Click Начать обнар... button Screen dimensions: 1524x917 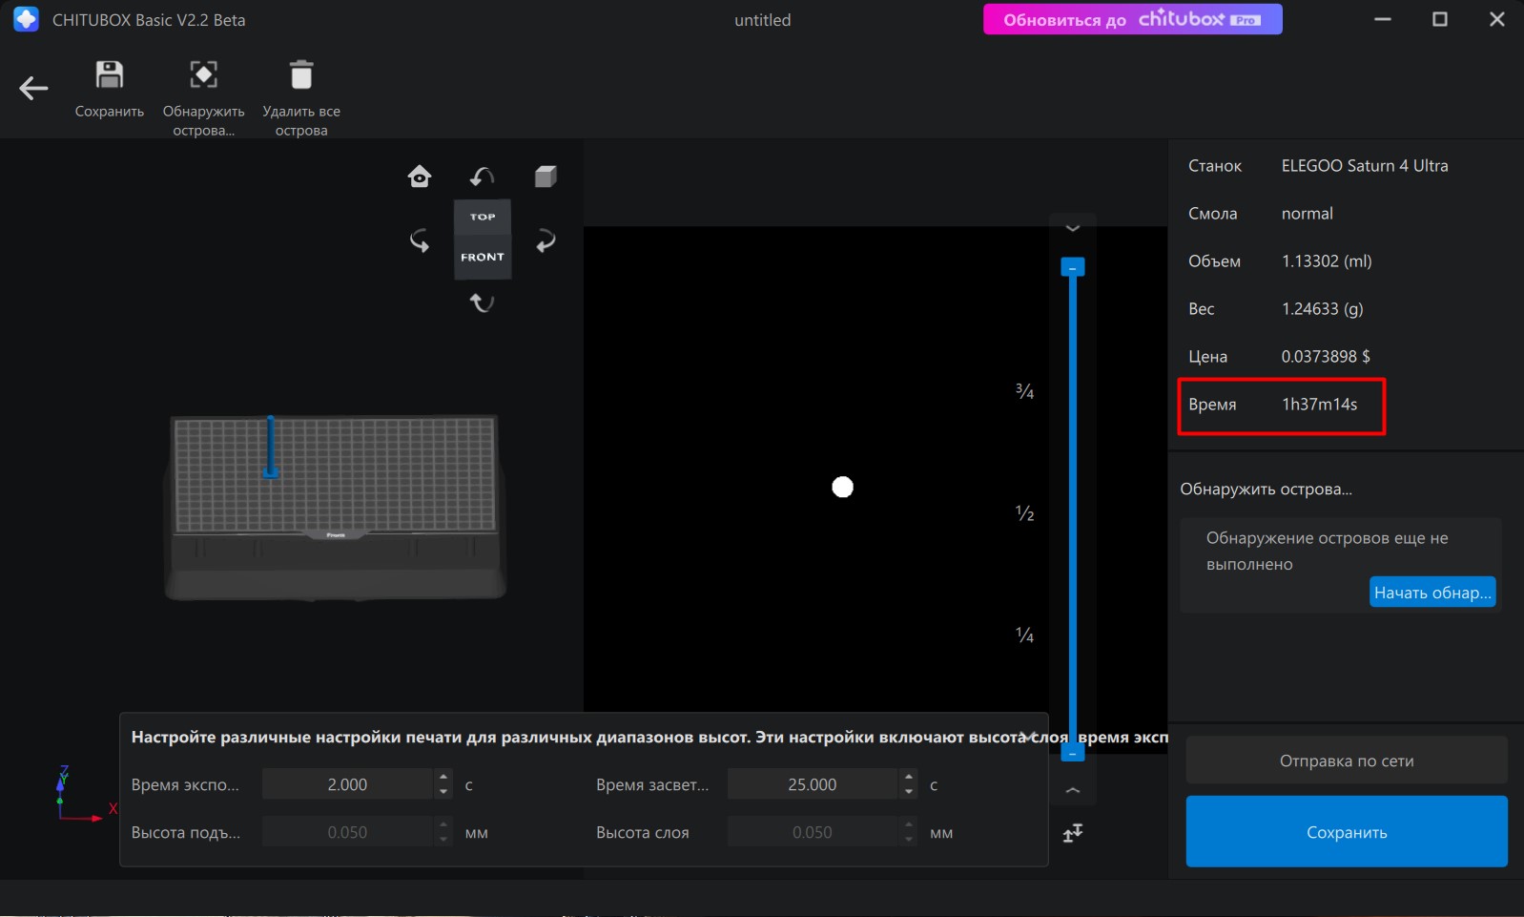pos(1431,593)
